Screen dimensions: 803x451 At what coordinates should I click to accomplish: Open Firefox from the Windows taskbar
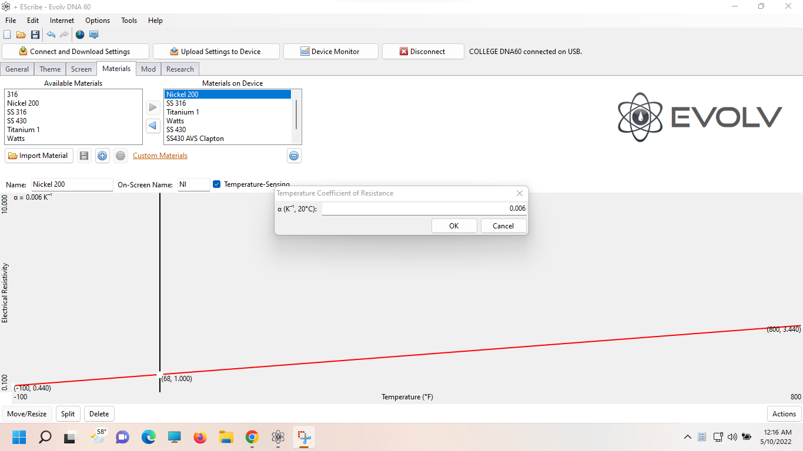[200, 437]
